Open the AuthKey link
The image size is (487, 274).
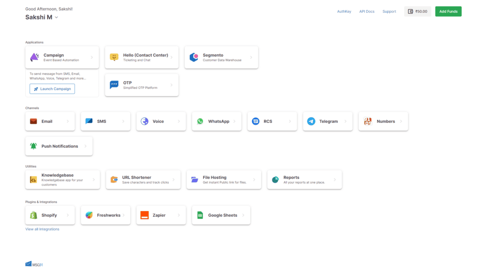click(344, 11)
